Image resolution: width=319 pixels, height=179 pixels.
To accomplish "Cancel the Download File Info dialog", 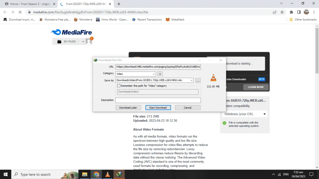I will (x=188, y=108).
